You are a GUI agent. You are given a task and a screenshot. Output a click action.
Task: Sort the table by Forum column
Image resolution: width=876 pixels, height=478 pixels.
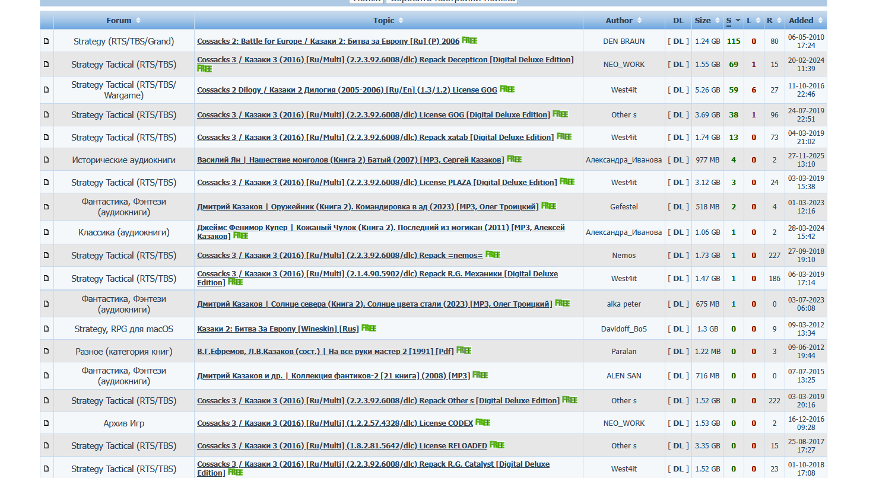(123, 20)
